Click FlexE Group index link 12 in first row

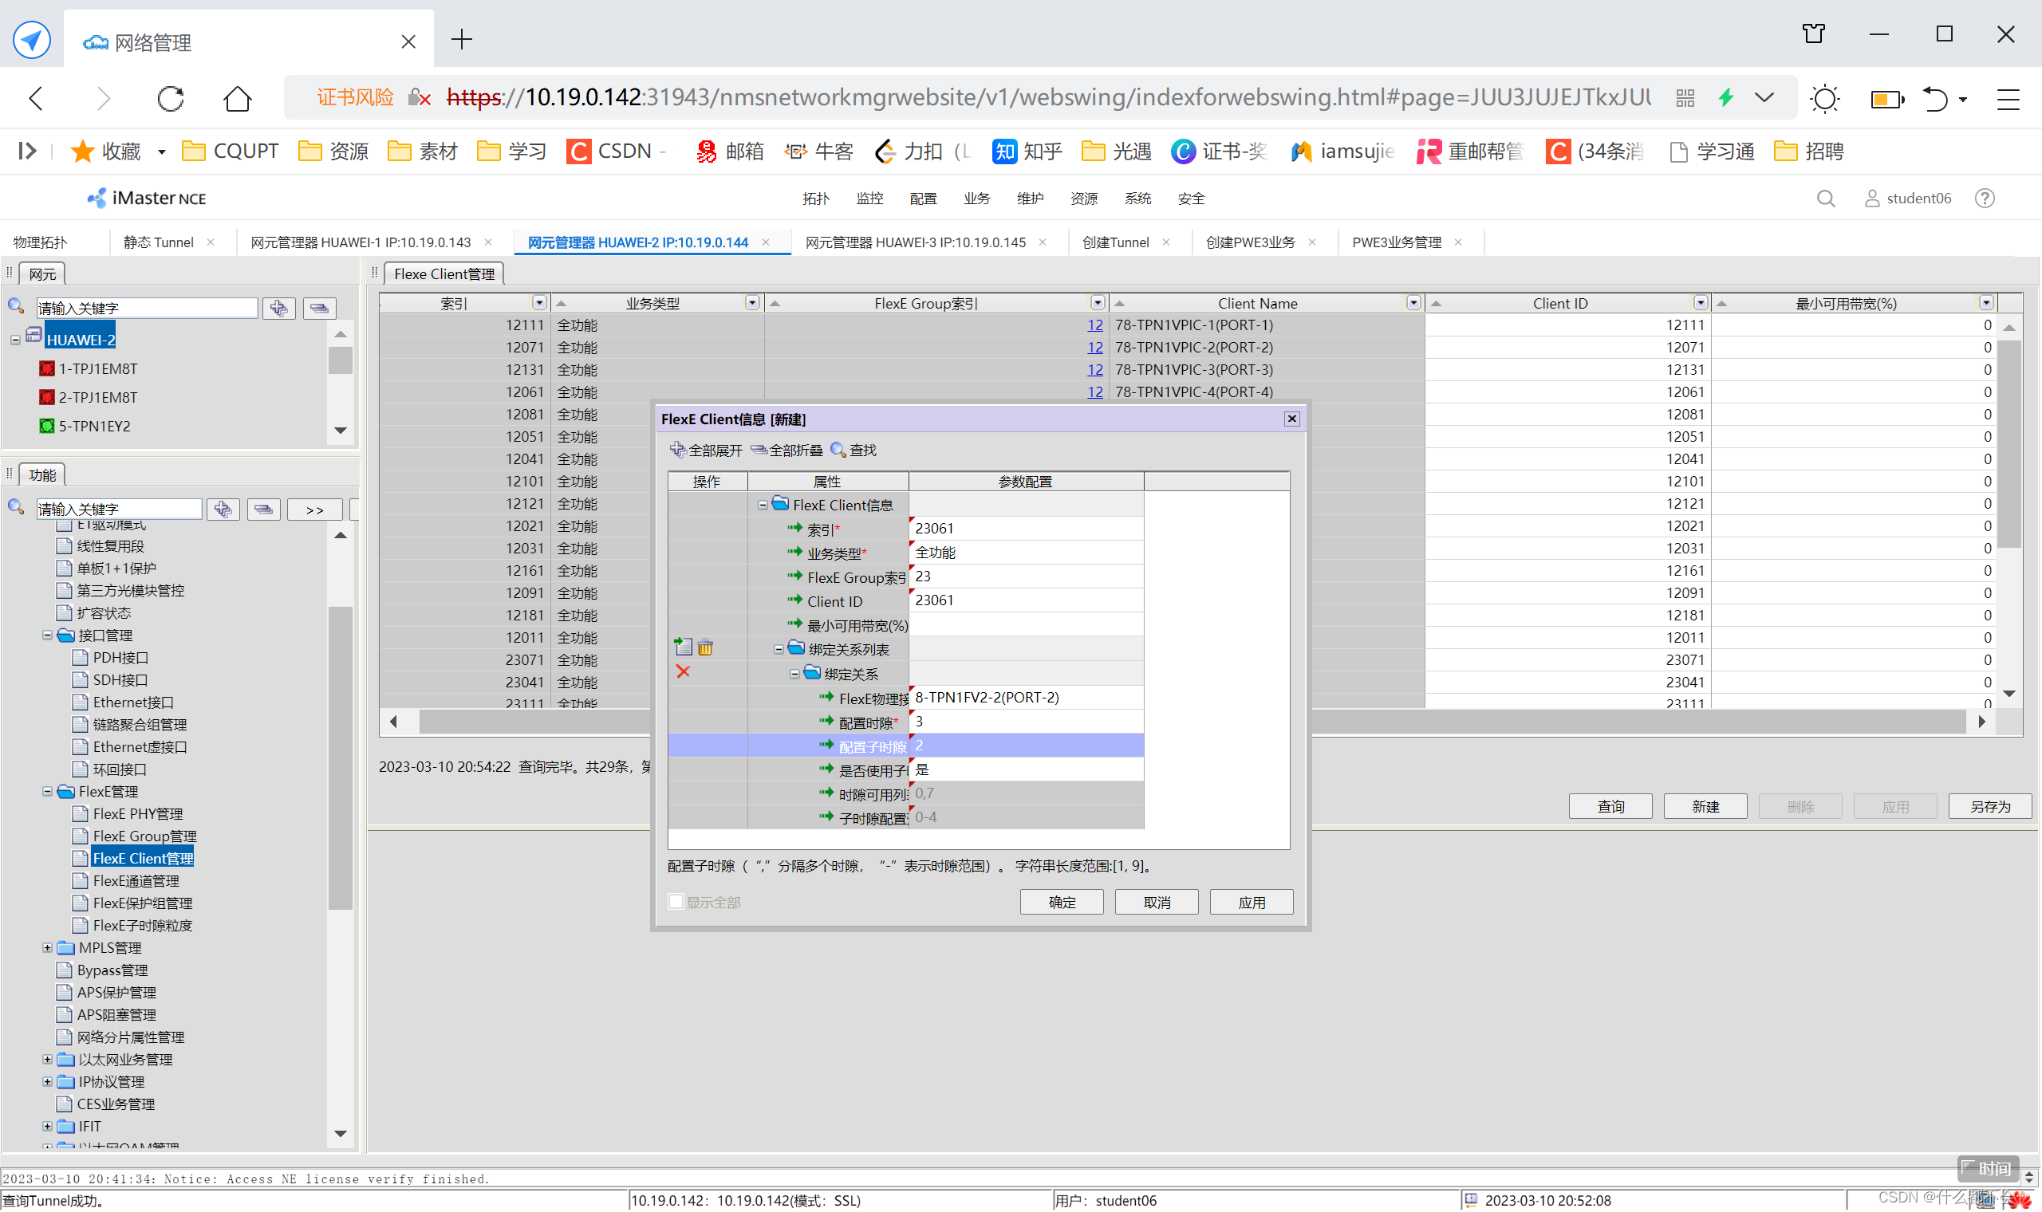(1094, 325)
